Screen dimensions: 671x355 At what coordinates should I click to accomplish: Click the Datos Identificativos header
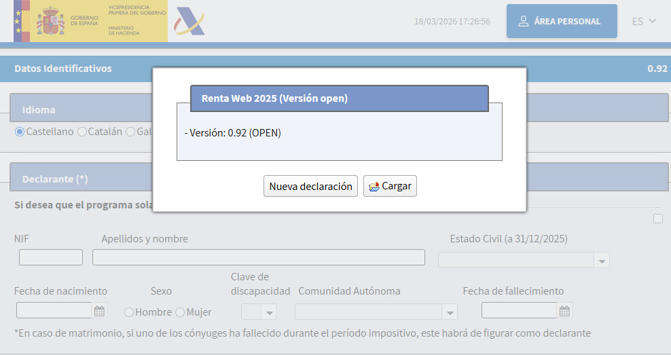(x=63, y=69)
